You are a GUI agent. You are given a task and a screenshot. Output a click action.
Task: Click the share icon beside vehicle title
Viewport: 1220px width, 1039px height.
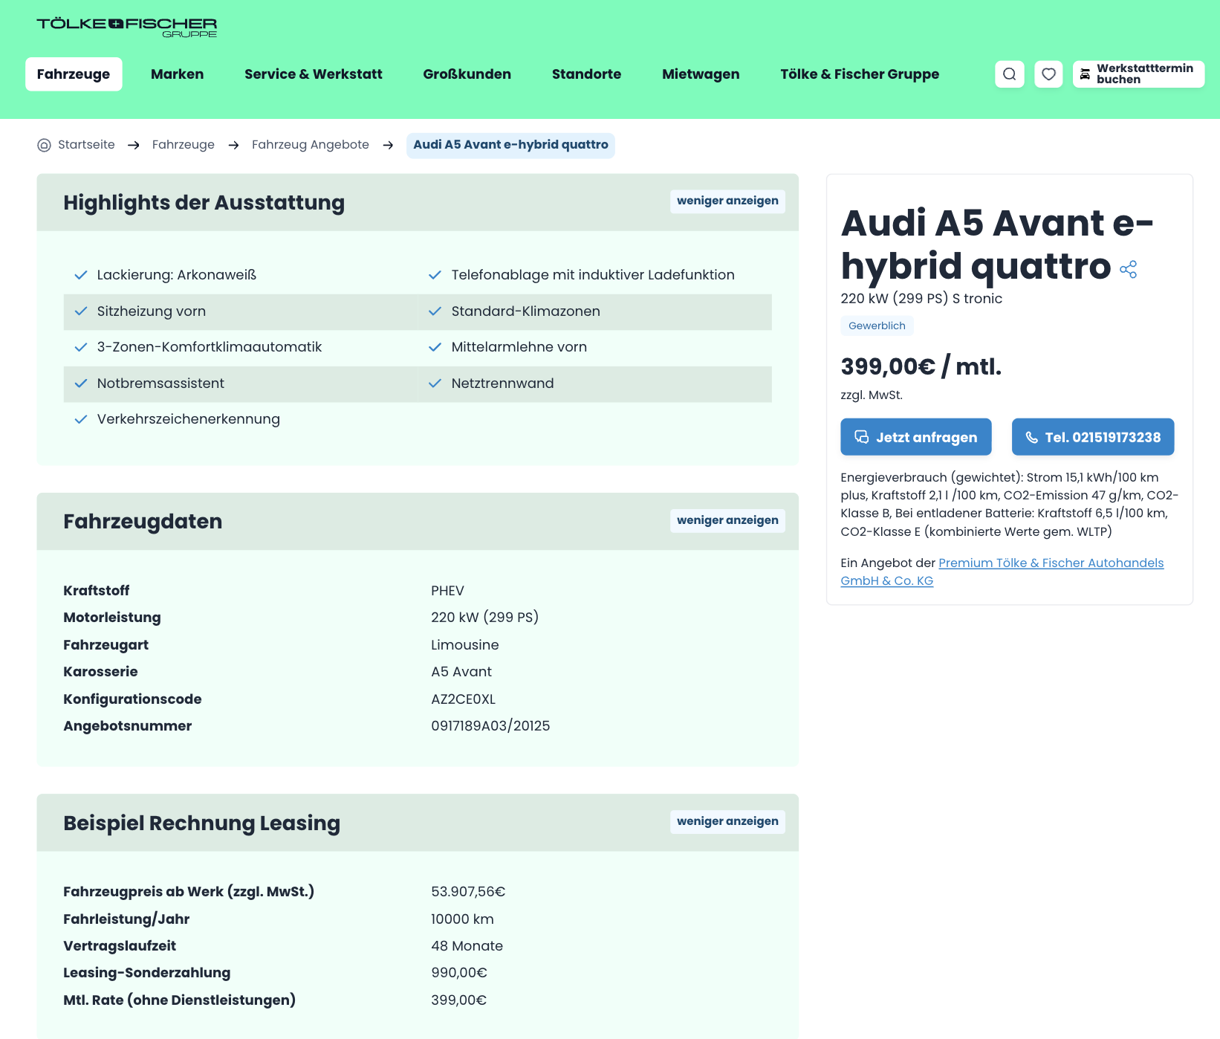pyautogui.click(x=1128, y=270)
